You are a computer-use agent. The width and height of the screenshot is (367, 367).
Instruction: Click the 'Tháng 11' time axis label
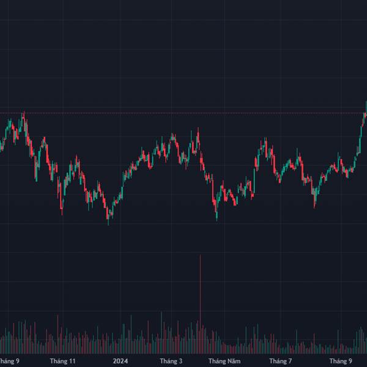click(x=62, y=361)
